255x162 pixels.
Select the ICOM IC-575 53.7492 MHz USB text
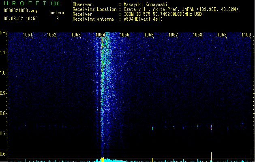[x=163, y=14]
